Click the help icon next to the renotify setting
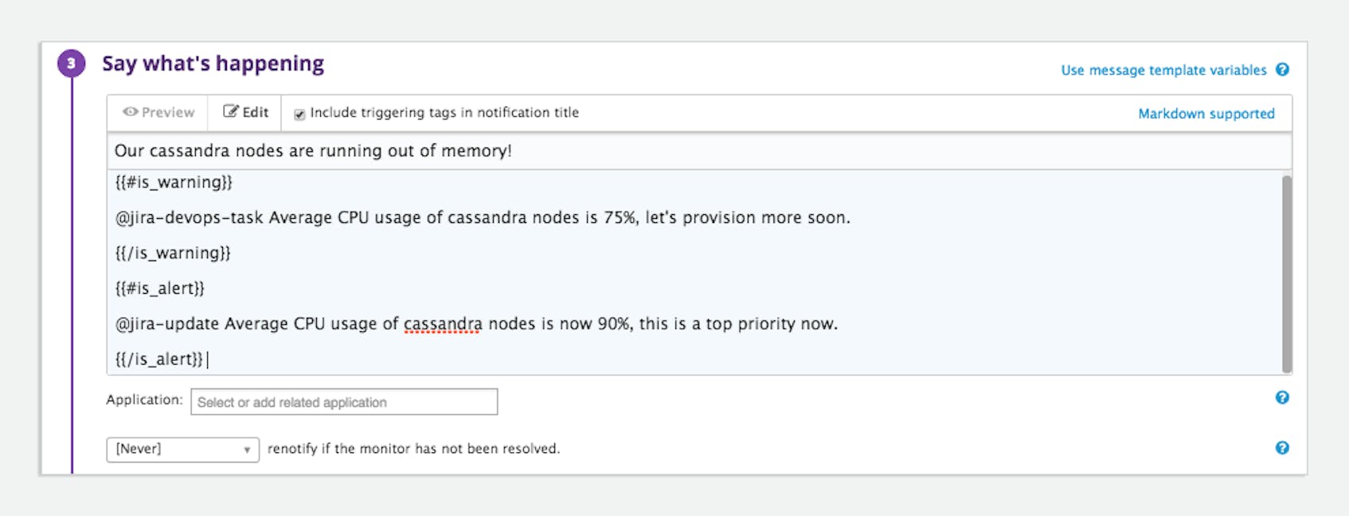 [x=1284, y=448]
